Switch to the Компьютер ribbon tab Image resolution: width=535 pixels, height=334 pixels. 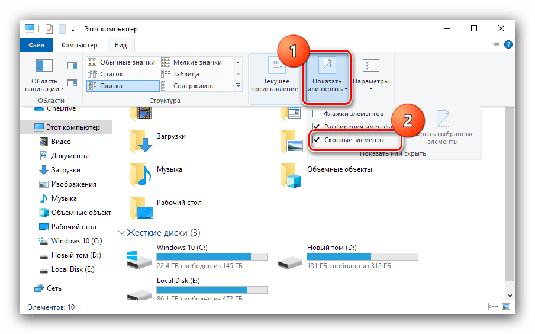[x=79, y=45]
